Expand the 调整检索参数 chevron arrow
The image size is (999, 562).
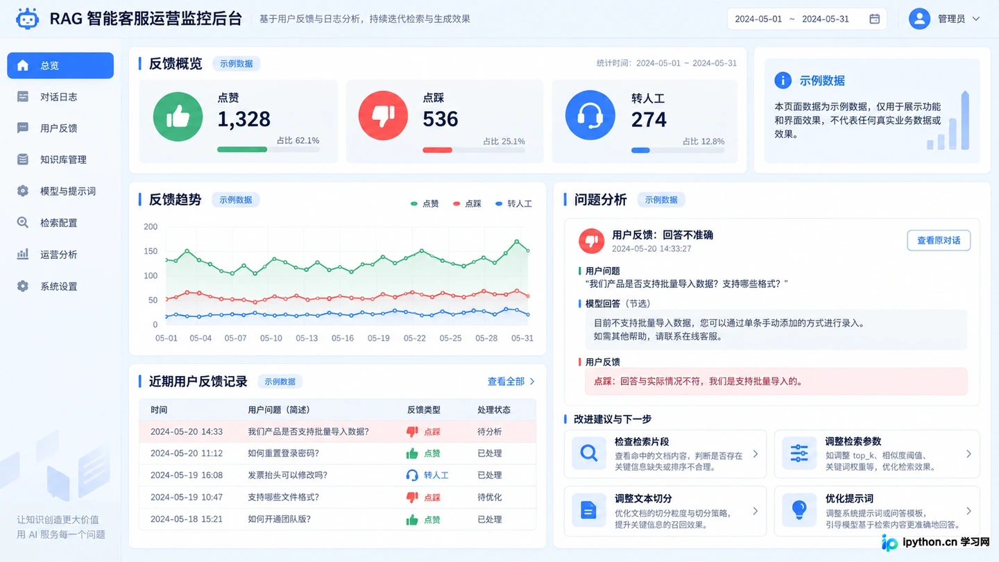(x=968, y=454)
